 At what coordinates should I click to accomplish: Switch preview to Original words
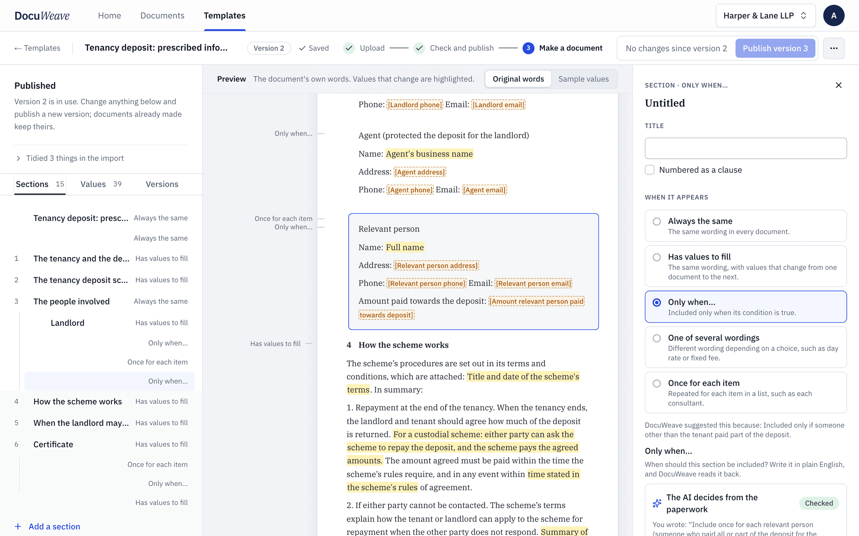(518, 79)
